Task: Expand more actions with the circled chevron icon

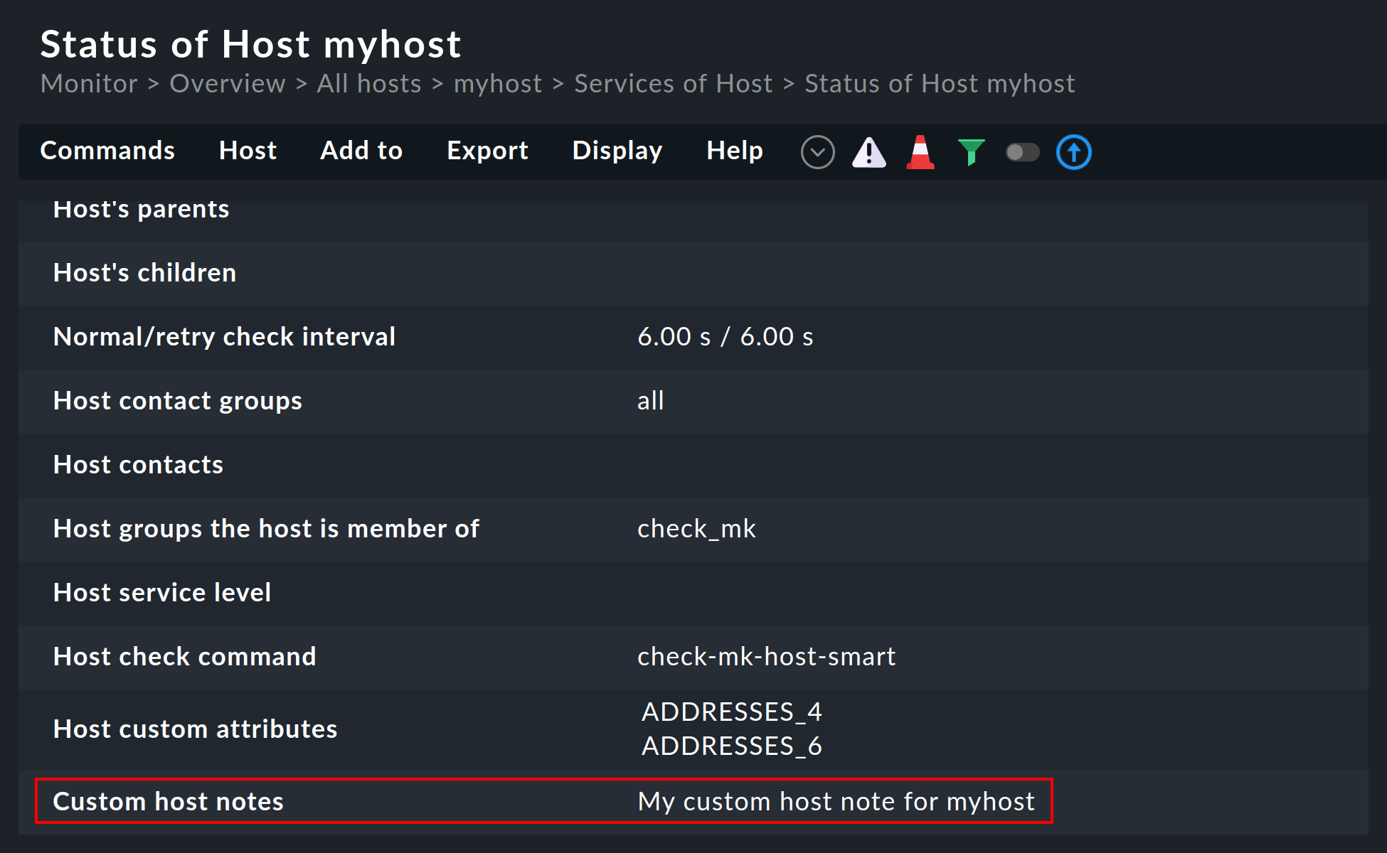Action: point(818,151)
